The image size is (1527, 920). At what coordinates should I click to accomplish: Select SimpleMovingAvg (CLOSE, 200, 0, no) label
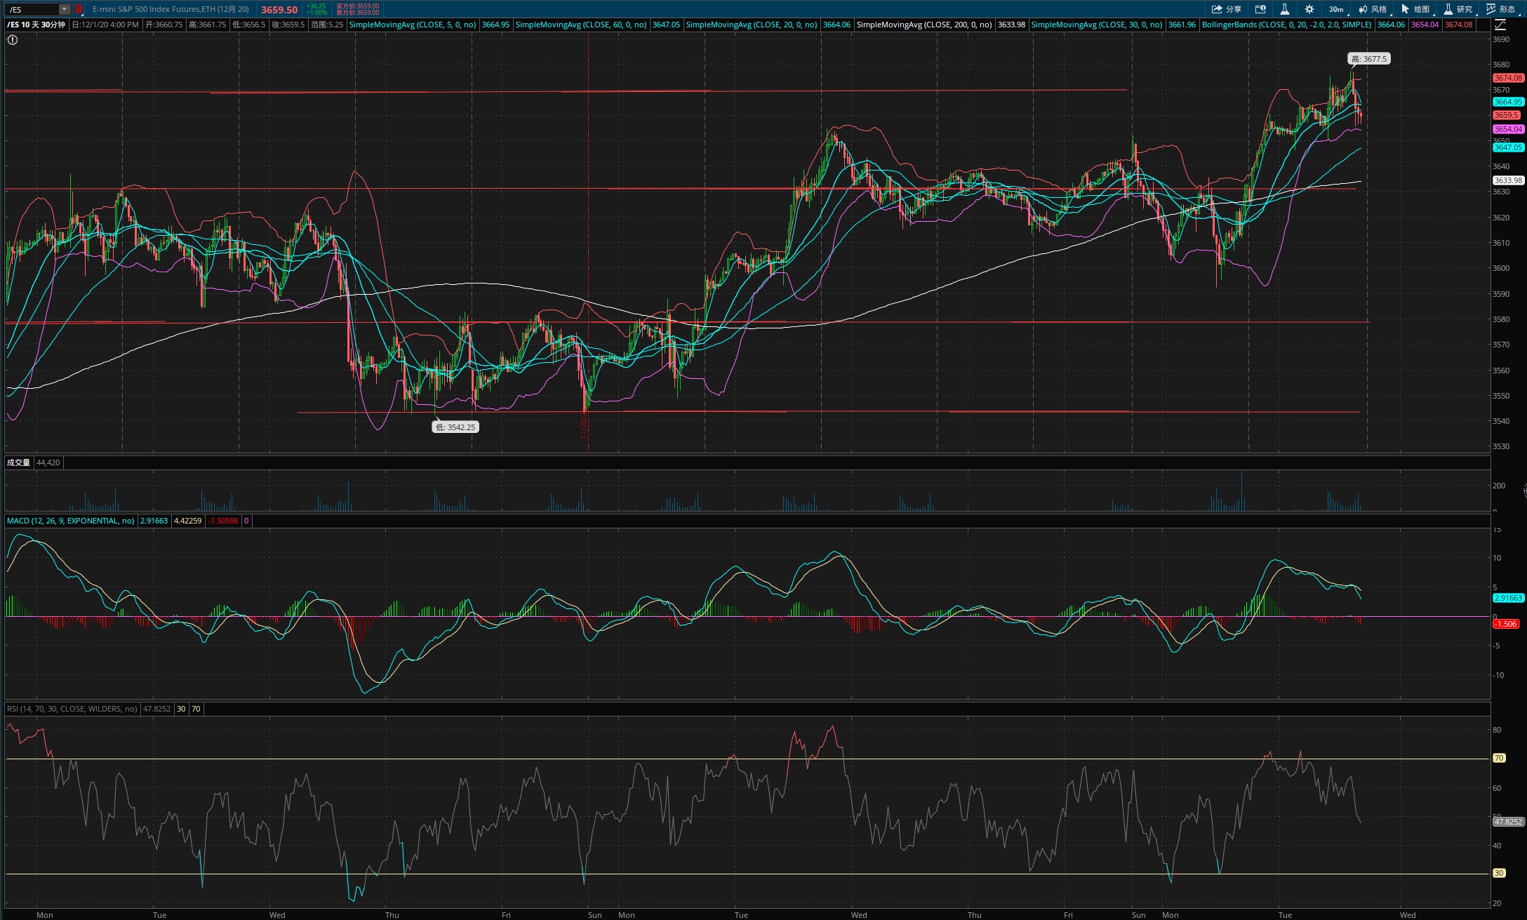tap(924, 25)
